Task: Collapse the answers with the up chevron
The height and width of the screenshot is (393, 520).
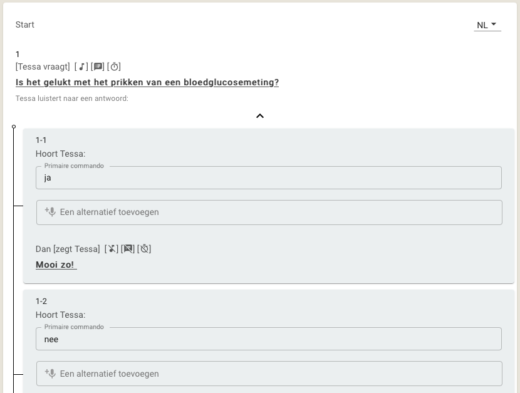Action: pyautogui.click(x=260, y=116)
